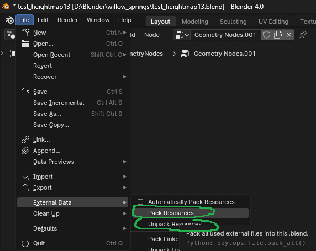Image resolution: width=316 pixels, height=251 pixels.
Task: Choose Open... from File menu
Action: pos(73,44)
